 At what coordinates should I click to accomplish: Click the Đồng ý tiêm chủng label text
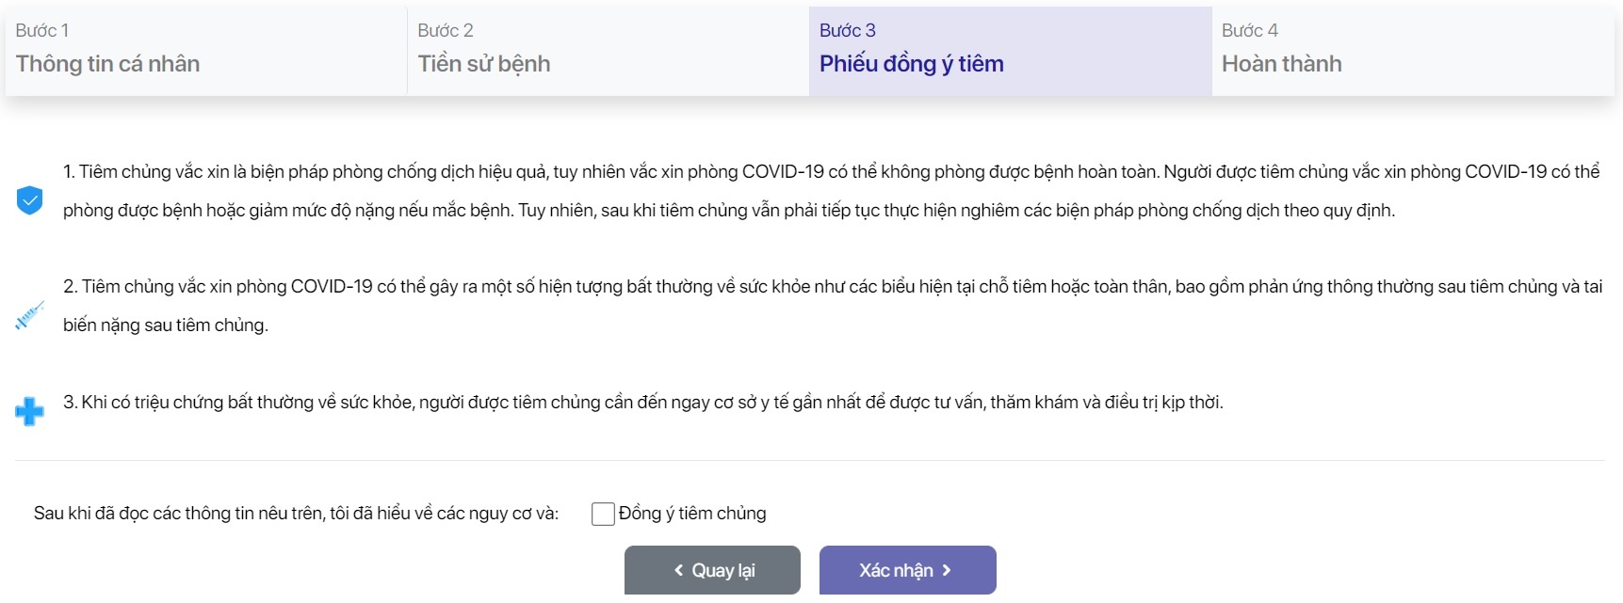(692, 514)
